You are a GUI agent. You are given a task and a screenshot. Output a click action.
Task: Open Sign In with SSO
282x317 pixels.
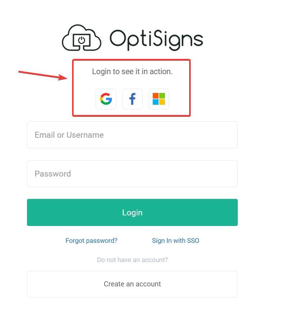pos(175,240)
